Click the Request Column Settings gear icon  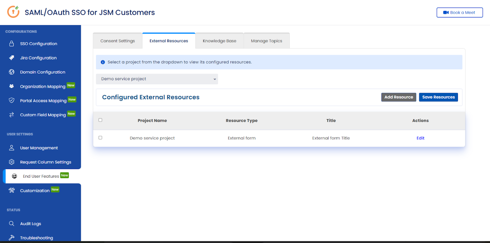[x=11, y=162]
